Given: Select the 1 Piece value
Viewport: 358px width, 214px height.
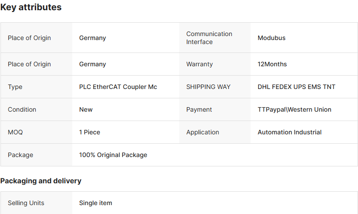Looking at the screenshot, I should (90, 132).
